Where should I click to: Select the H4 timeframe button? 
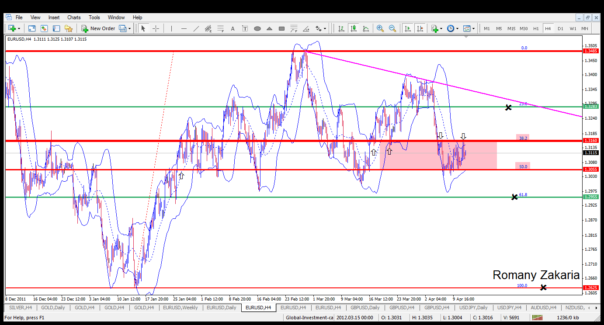tap(548, 28)
